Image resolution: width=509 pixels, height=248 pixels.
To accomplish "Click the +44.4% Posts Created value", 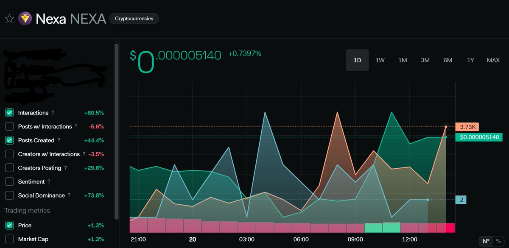I will (x=94, y=140).
